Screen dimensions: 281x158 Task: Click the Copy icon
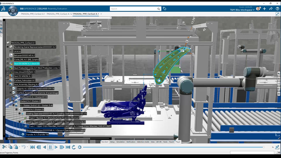pos(10,147)
